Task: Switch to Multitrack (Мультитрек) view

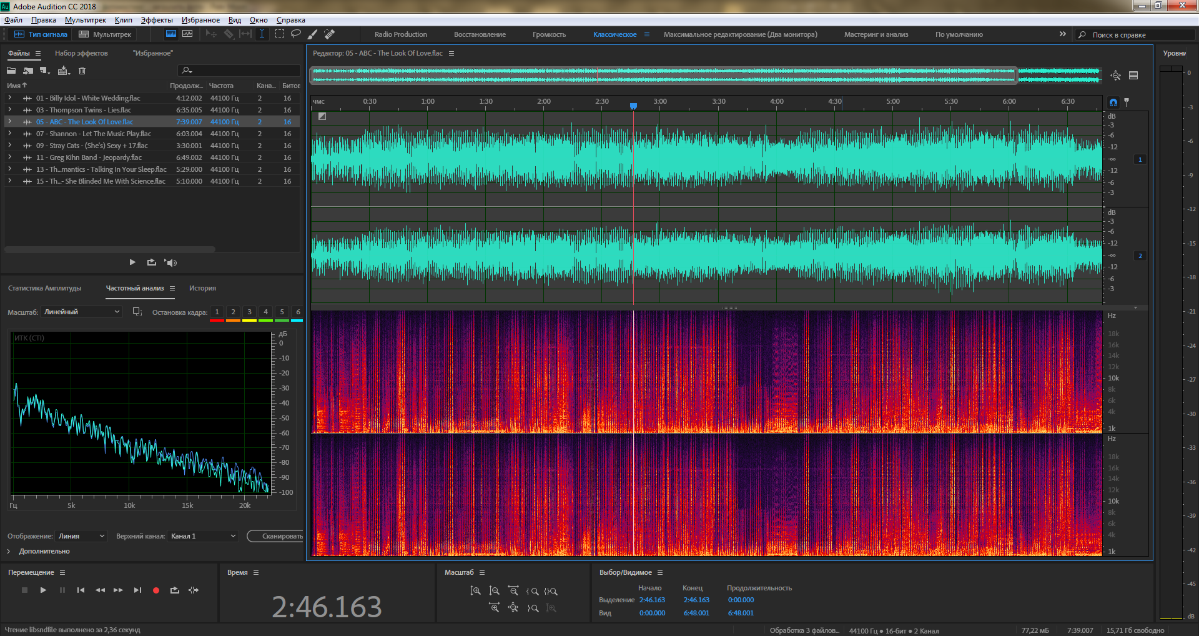Action: click(105, 34)
